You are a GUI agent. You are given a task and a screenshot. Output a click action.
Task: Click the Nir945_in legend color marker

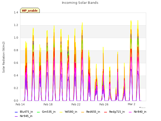16,116
